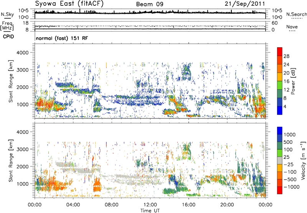The height and width of the screenshot is (213, 307).
Task: Click the 'Time UT' axis label
Action: [x=150, y=211]
